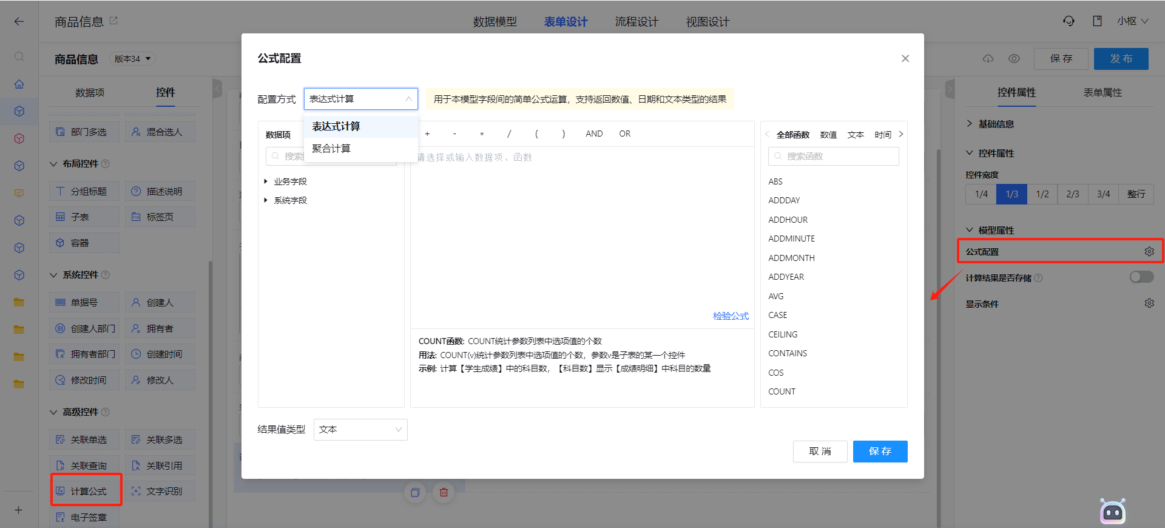Set control width to 1/4

[981, 194]
